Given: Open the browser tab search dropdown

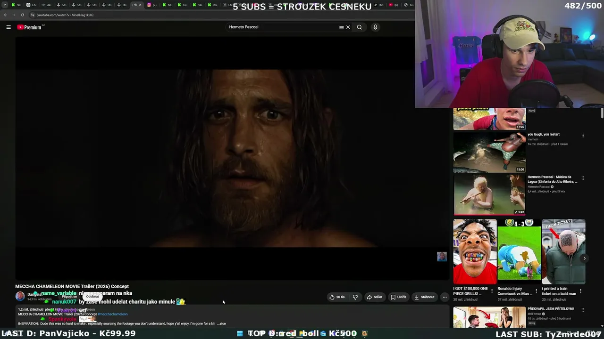Looking at the screenshot, I should coord(5,5).
